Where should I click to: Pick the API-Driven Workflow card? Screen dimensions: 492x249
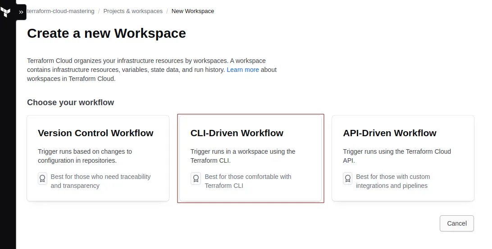pos(403,158)
